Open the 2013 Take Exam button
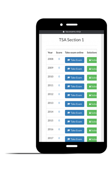This screenshot has height=173, width=111. click(x=75, y=104)
